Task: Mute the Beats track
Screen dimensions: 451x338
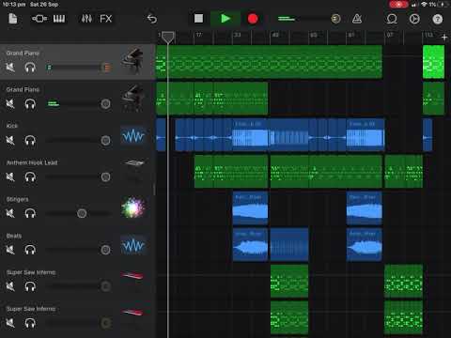Action: (x=10, y=250)
